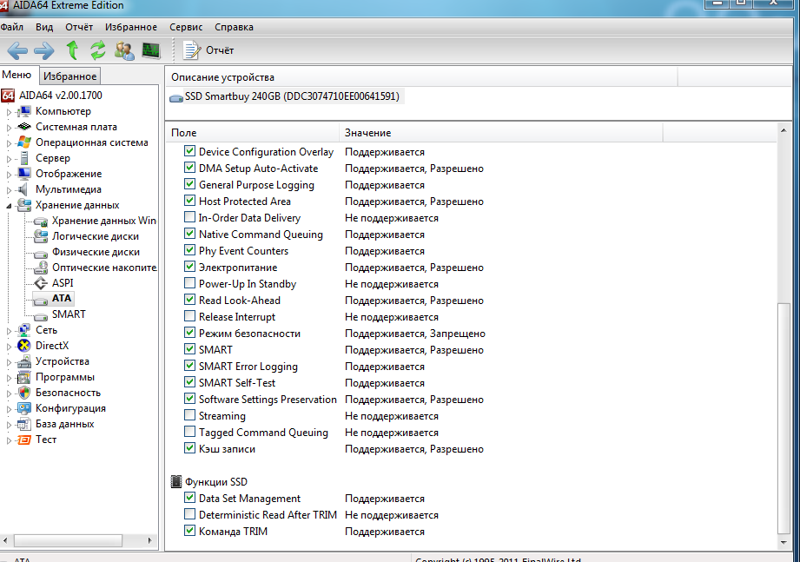Select the Меню sidebar tab

coord(17,75)
